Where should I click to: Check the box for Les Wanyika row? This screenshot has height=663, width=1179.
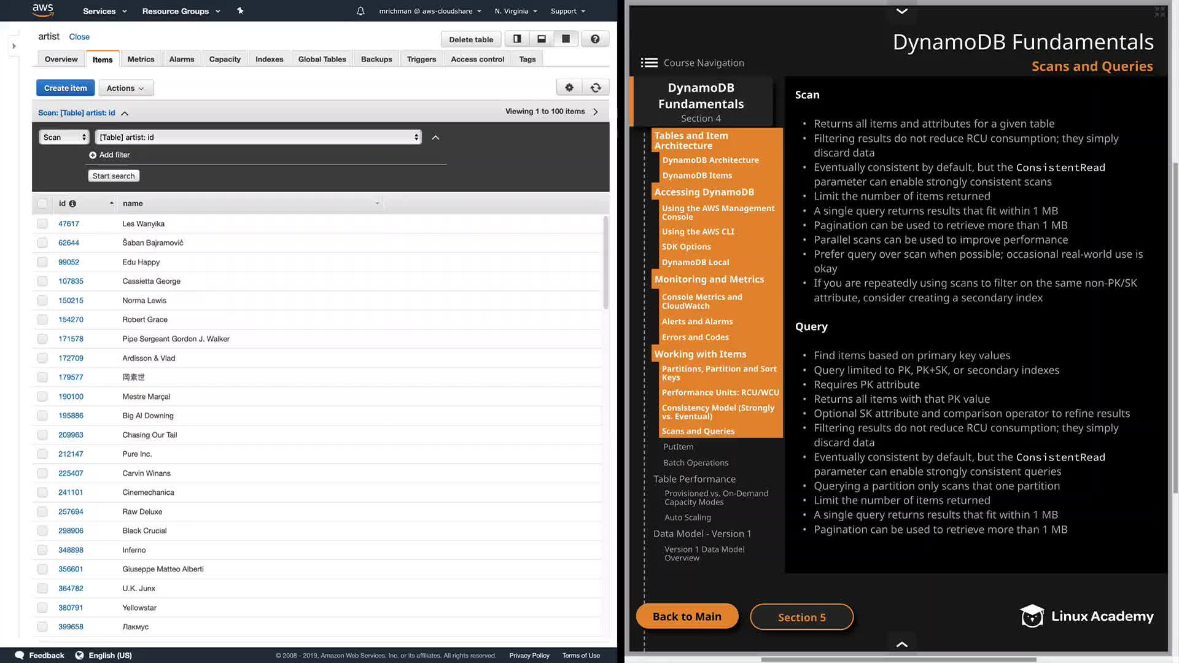[42, 224]
